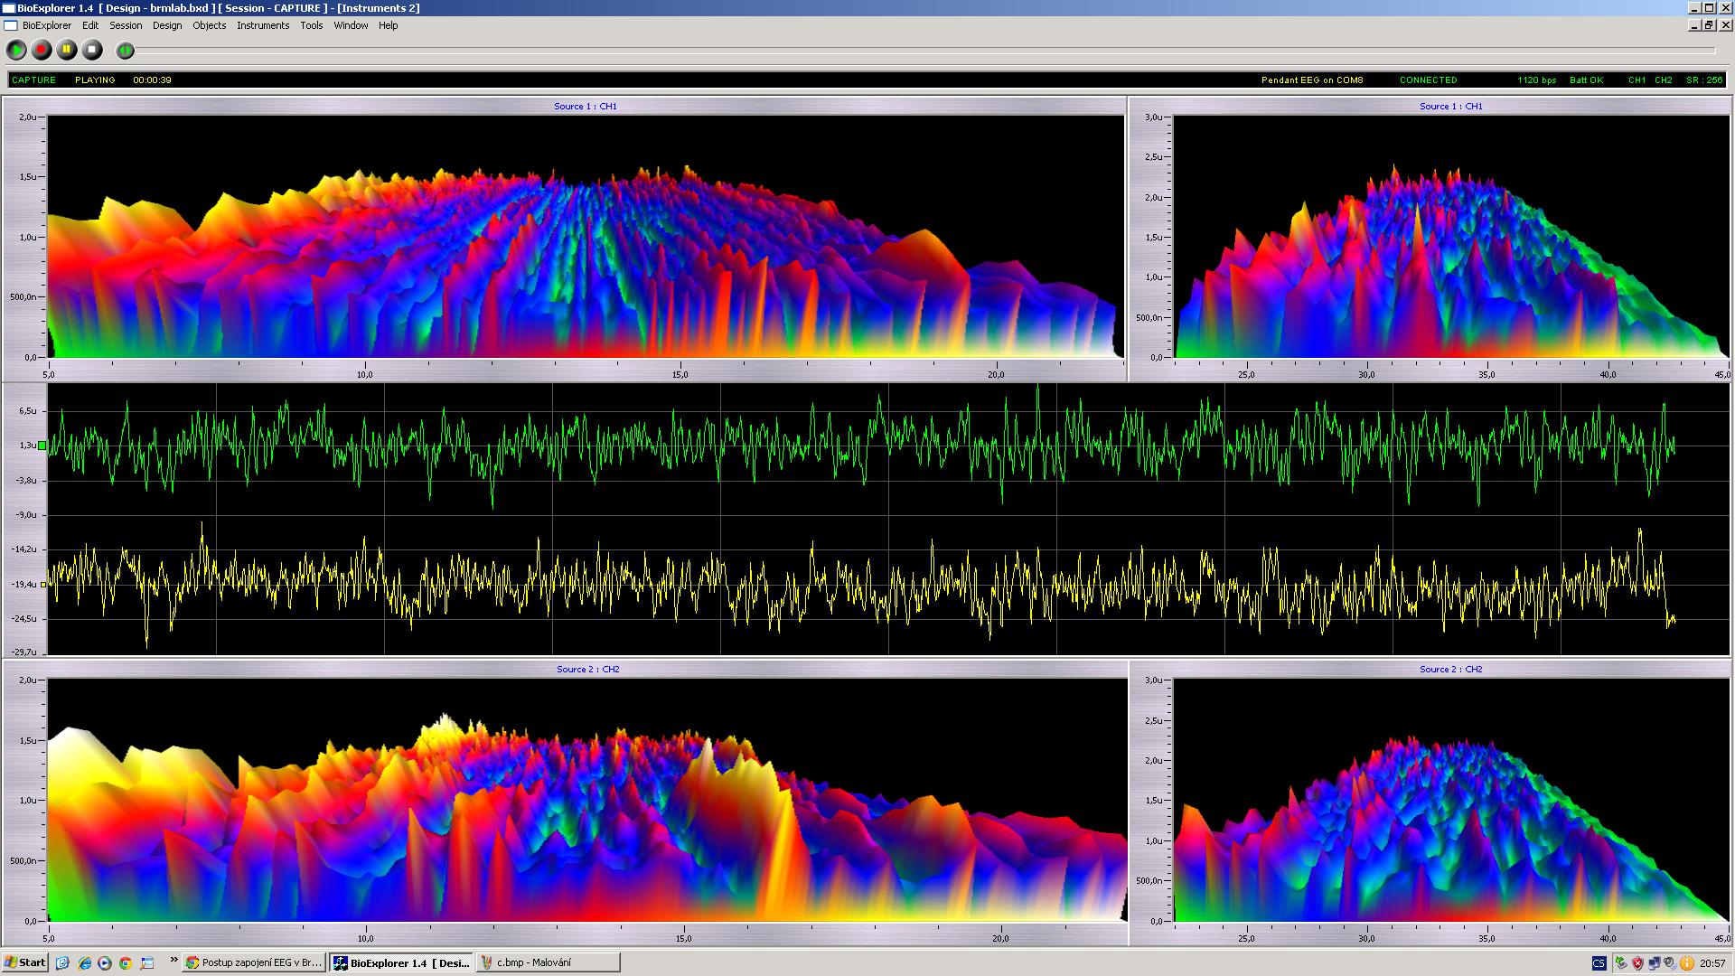Click the CS language indicator in taskbar
The height and width of the screenshot is (976, 1735).
[x=1599, y=963]
